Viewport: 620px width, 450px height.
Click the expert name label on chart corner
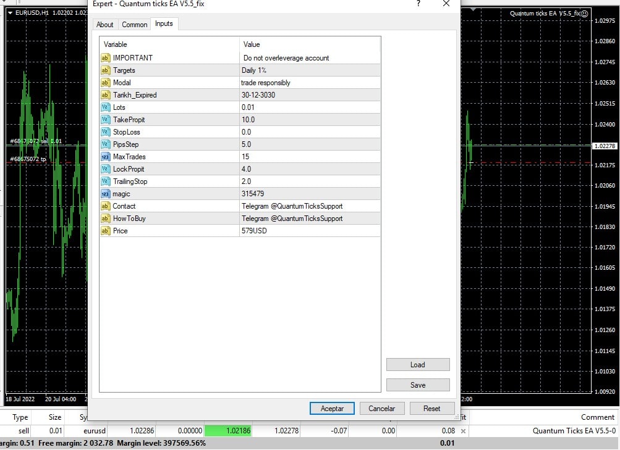tap(545, 14)
